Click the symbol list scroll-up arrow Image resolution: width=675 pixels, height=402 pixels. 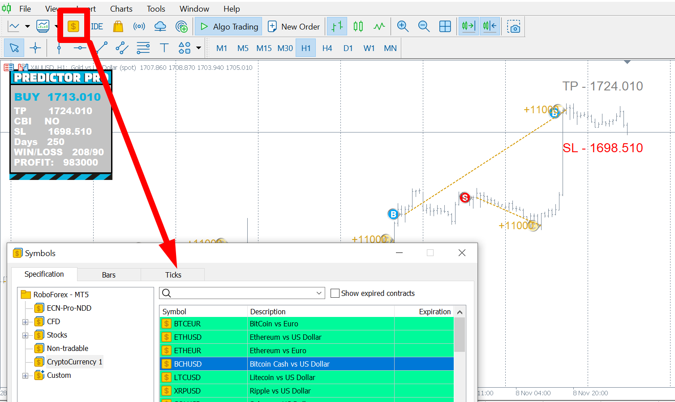click(x=460, y=312)
